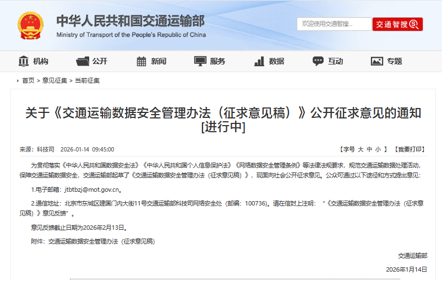This screenshot has width=442, height=281.
Task: Click the deadline line 意见反馈截止日期为2026年2月13日
Action: [x=79, y=228]
